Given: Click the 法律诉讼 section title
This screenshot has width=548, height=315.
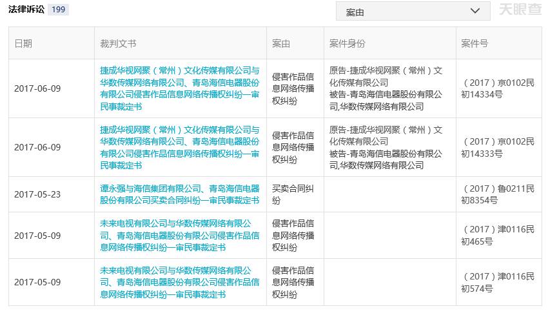Looking at the screenshot, I should coord(26,10).
